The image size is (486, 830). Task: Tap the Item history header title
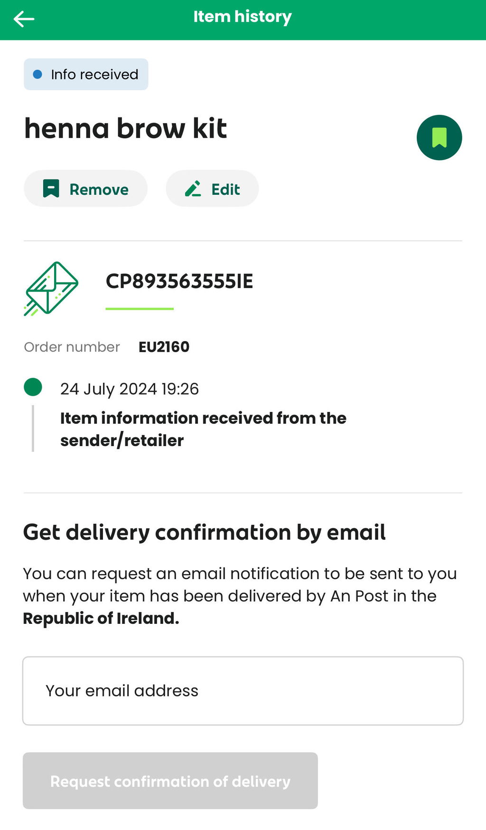point(243,17)
